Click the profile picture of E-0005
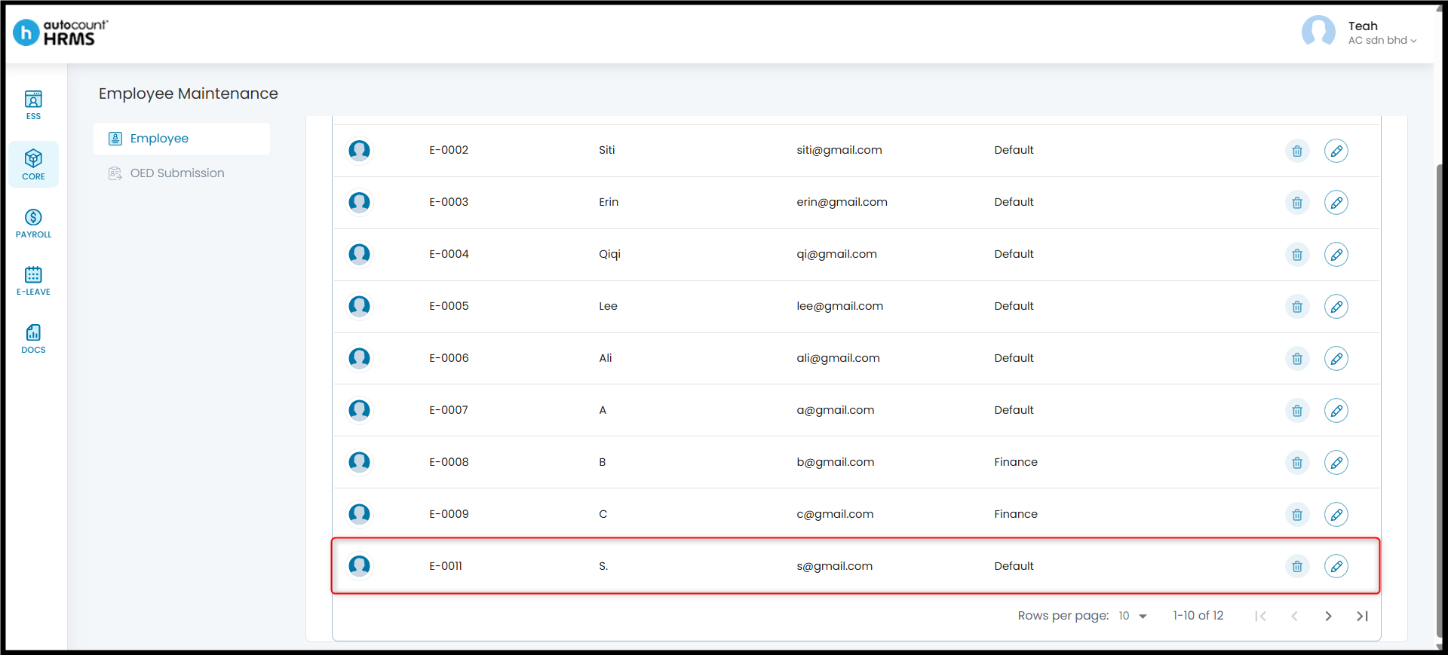Image resolution: width=1448 pixels, height=655 pixels. [360, 307]
